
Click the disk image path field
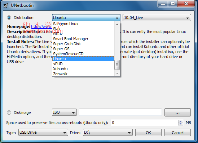(x=120, y=112)
